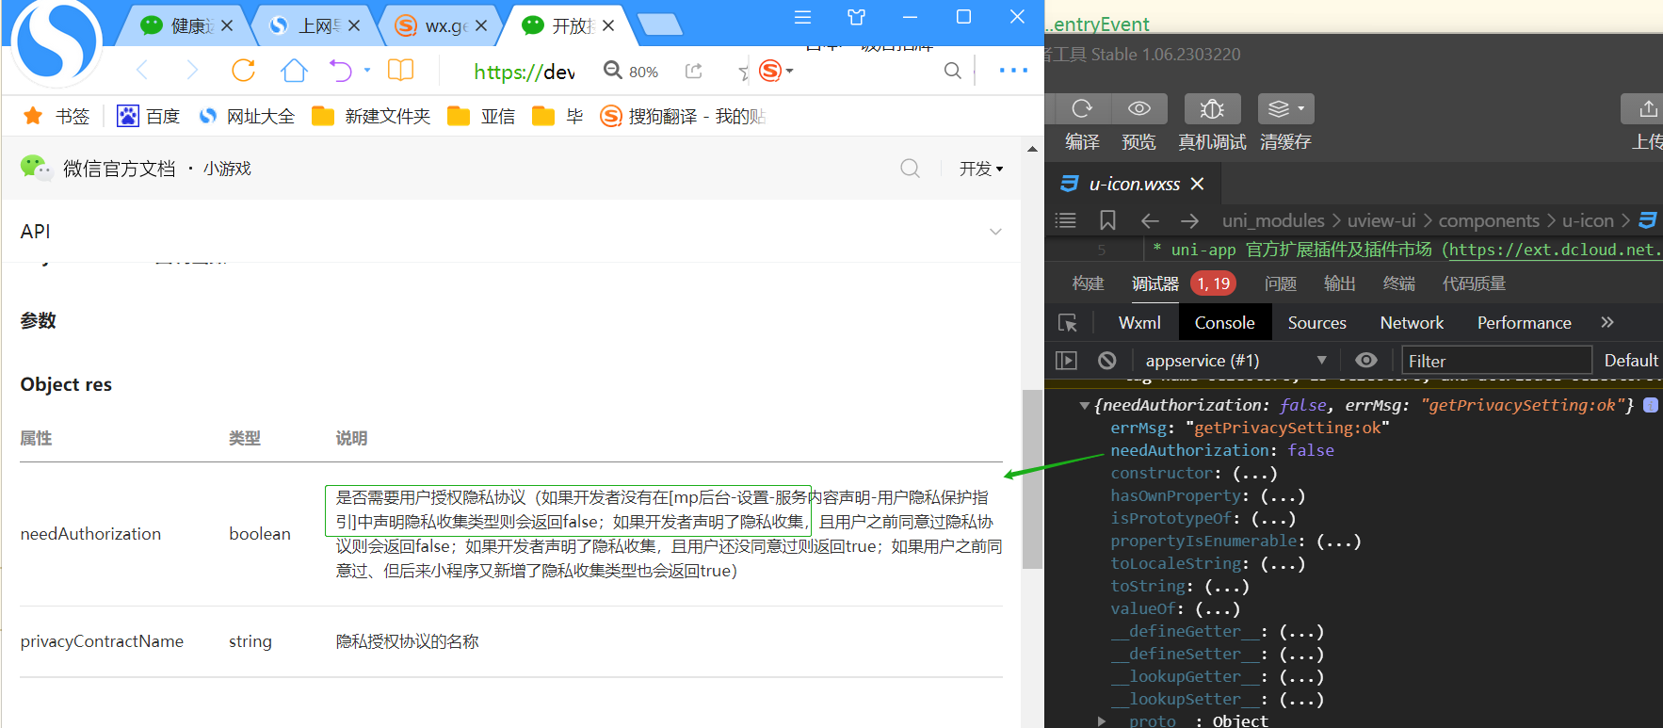Navigate forward with editor right arrow
The width and height of the screenshot is (1663, 728).
(x=1190, y=220)
